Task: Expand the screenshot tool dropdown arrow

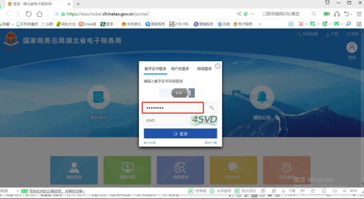Action: point(306,24)
